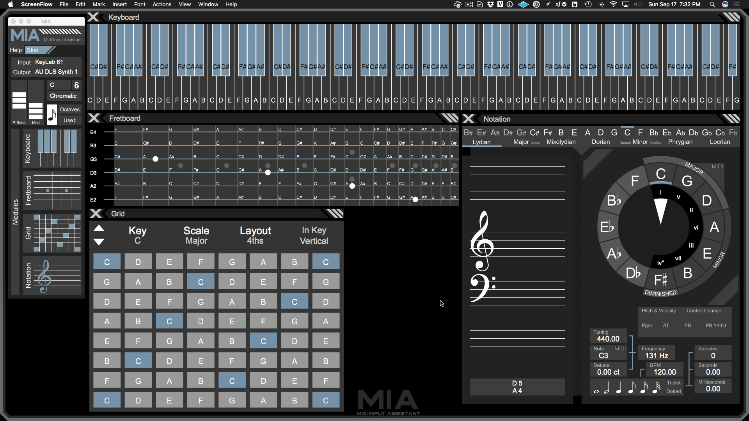Close the Fretboard panel X icon
Viewport: 749px width, 421px height.
pos(94,118)
